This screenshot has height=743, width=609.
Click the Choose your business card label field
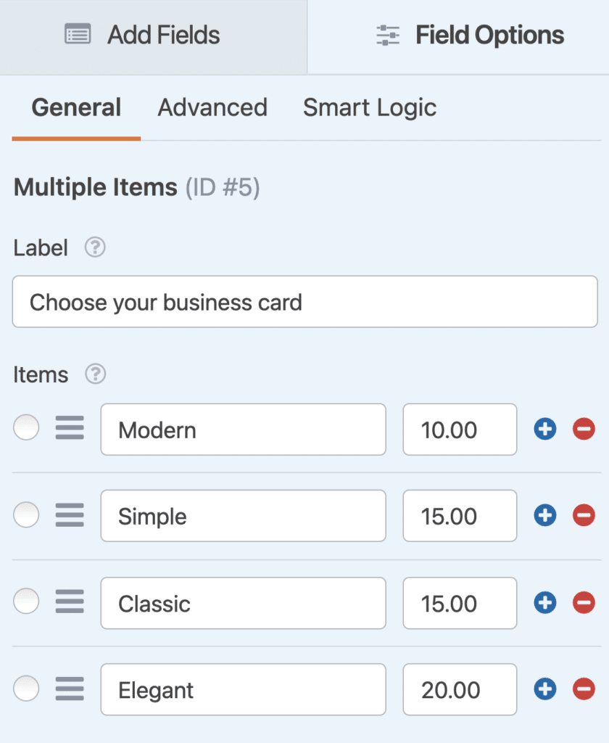point(304,302)
